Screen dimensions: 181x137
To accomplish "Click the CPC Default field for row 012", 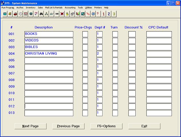I will pos(159,107).
